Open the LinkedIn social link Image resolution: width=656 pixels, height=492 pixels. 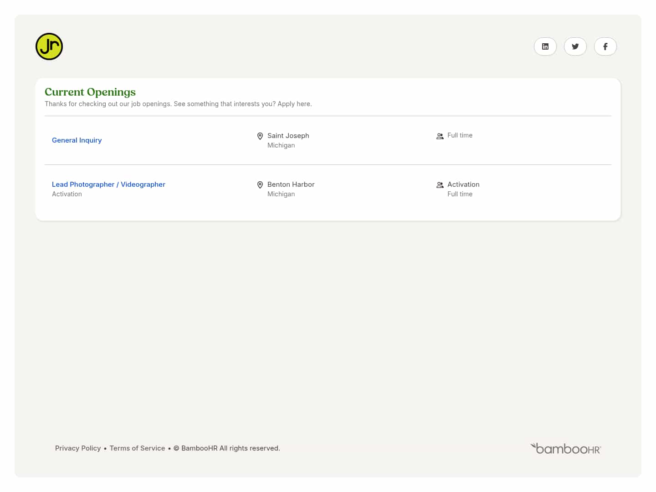pos(545,46)
